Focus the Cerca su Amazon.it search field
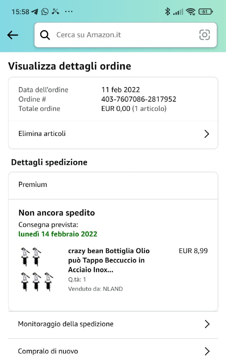226x364 pixels. click(119, 35)
